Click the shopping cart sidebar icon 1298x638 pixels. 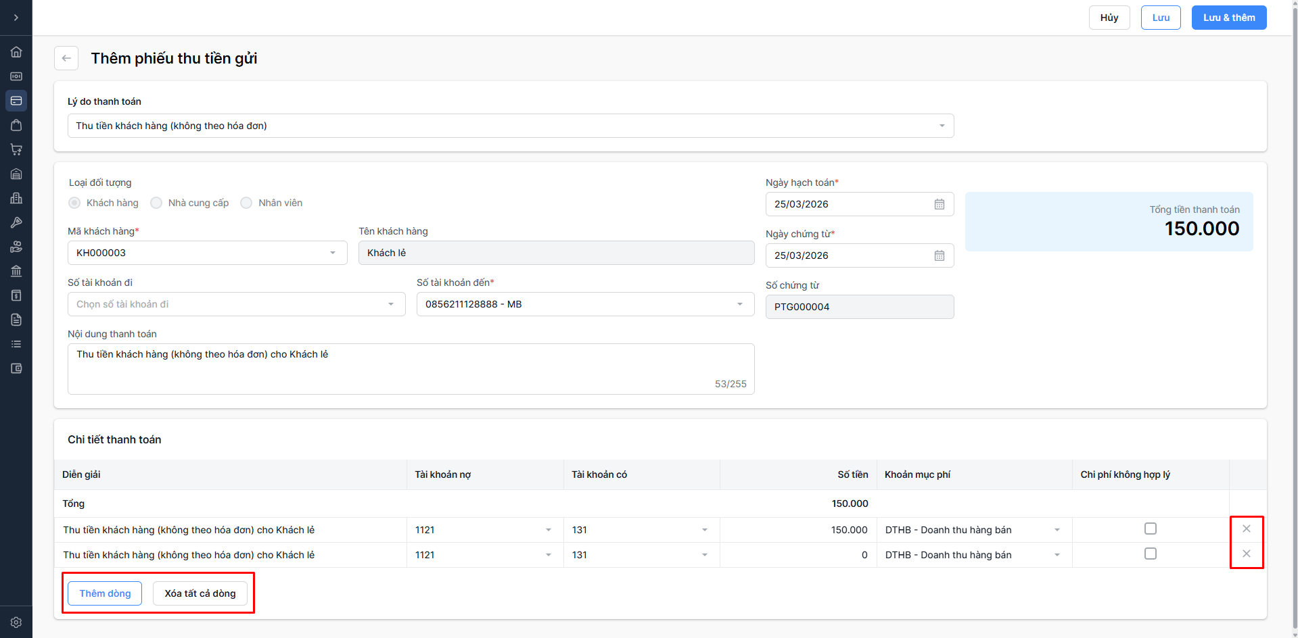pos(16,149)
